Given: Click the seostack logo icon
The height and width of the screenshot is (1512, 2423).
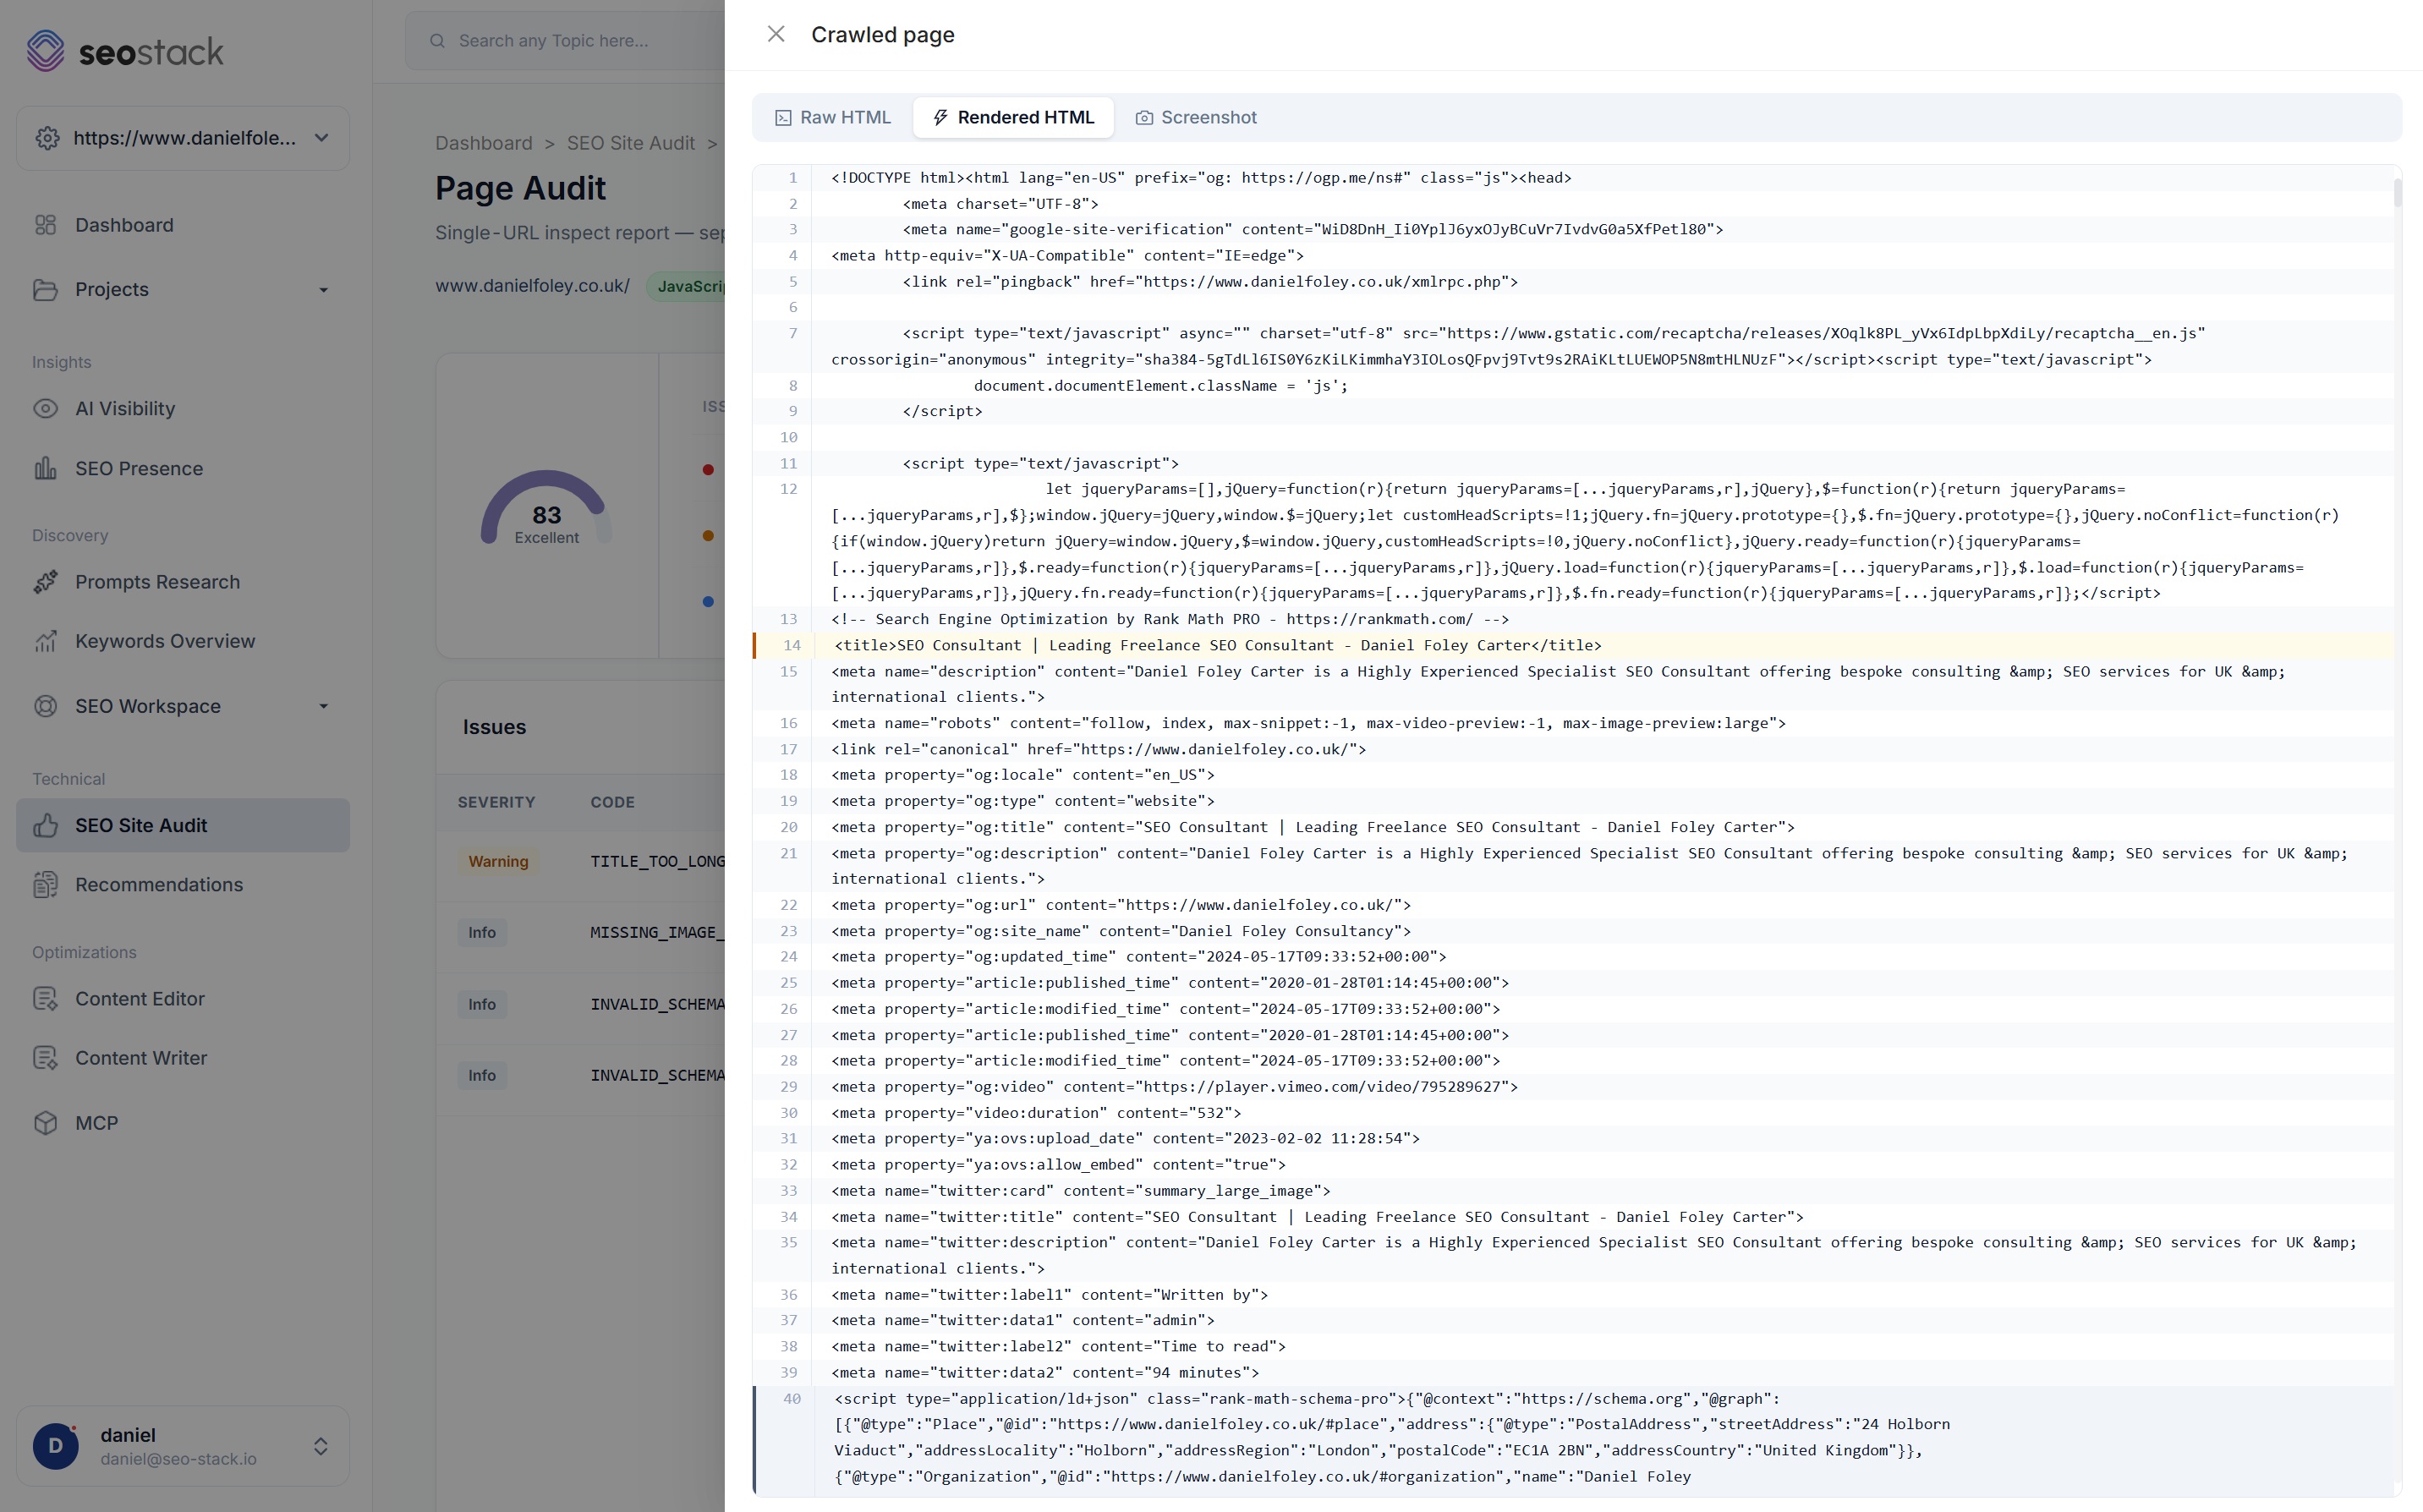Looking at the screenshot, I should tap(45, 50).
